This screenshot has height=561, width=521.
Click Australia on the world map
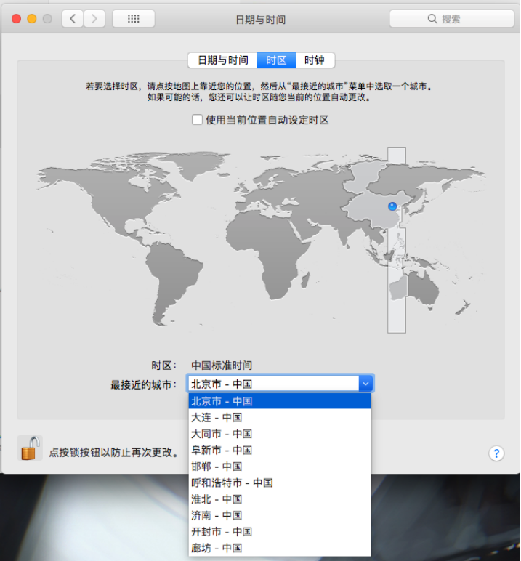tap(415, 289)
